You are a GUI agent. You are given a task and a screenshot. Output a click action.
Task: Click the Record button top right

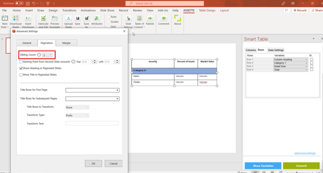(x=300, y=10)
